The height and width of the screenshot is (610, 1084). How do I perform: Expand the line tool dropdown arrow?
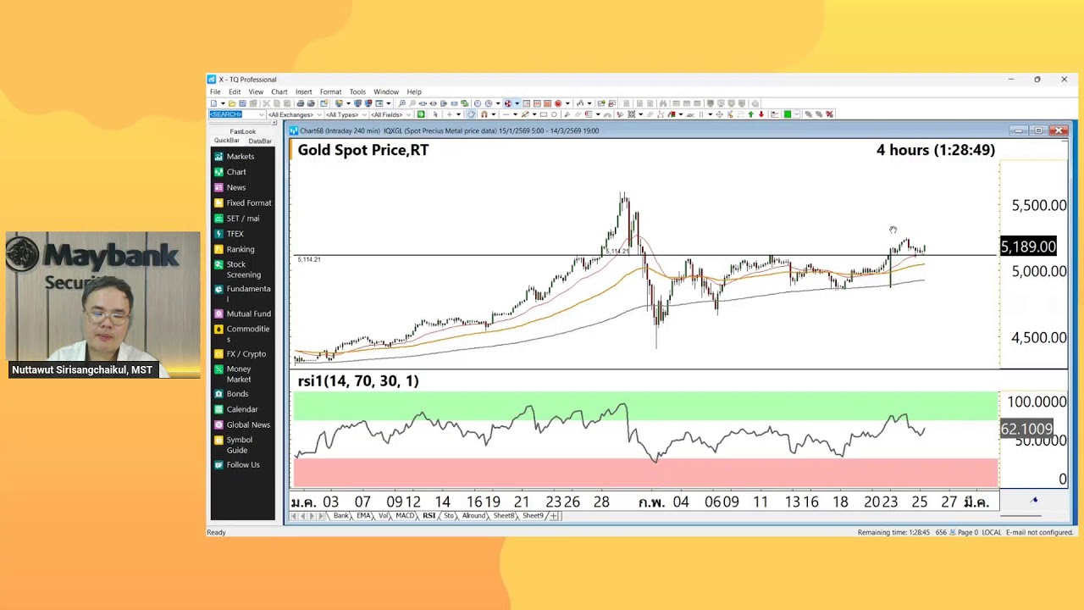(515, 114)
